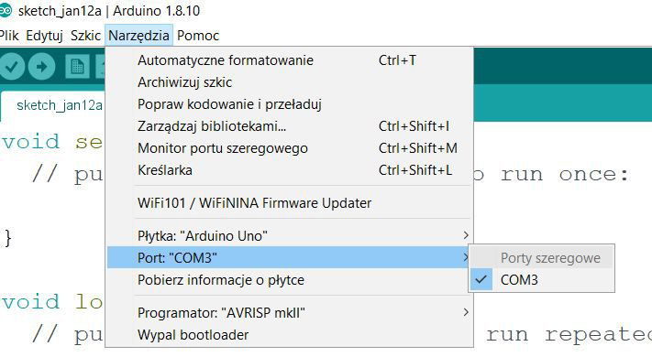Open the Plik menu
The height and width of the screenshot is (357, 652).
9,36
